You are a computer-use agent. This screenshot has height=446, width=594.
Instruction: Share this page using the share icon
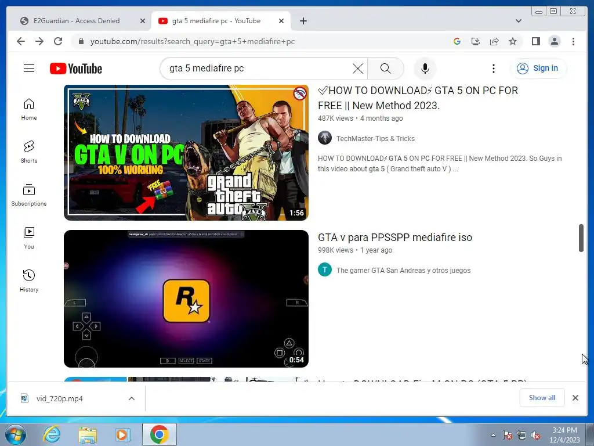pos(494,41)
